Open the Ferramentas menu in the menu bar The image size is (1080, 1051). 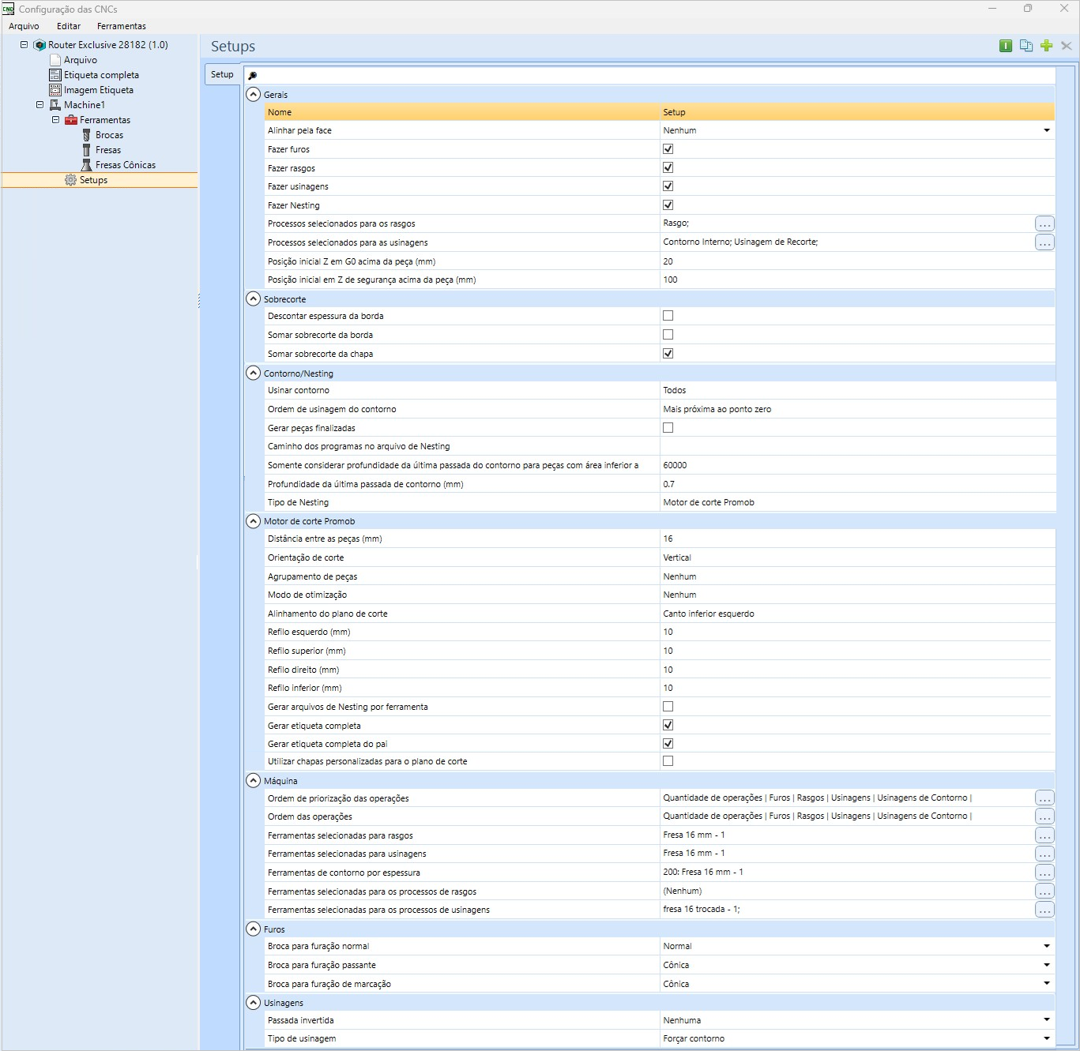click(x=122, y=26)
